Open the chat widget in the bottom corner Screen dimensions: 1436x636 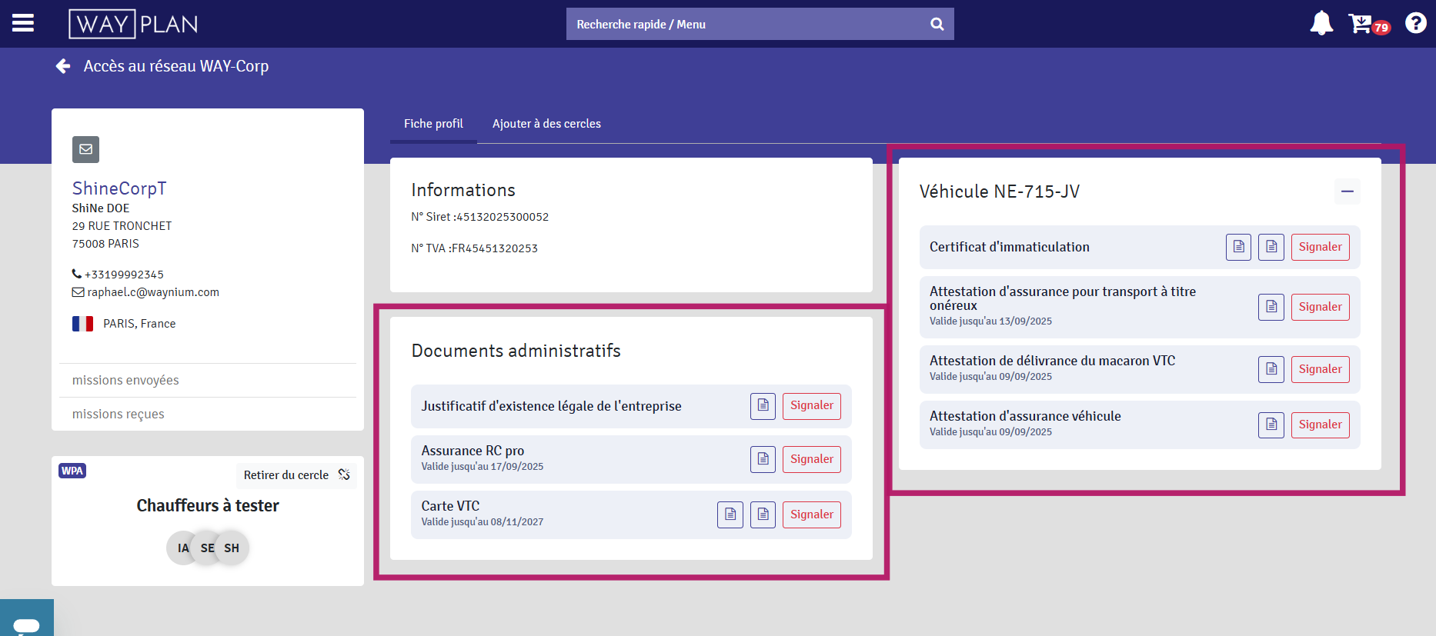tap(26, 621)
